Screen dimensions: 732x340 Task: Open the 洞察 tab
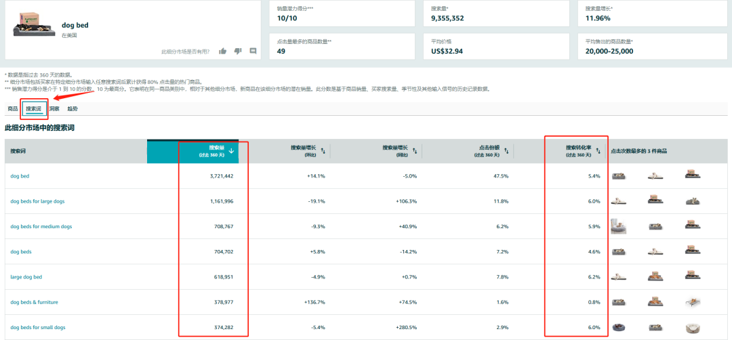pyautogui.click(x=54, y=108)
